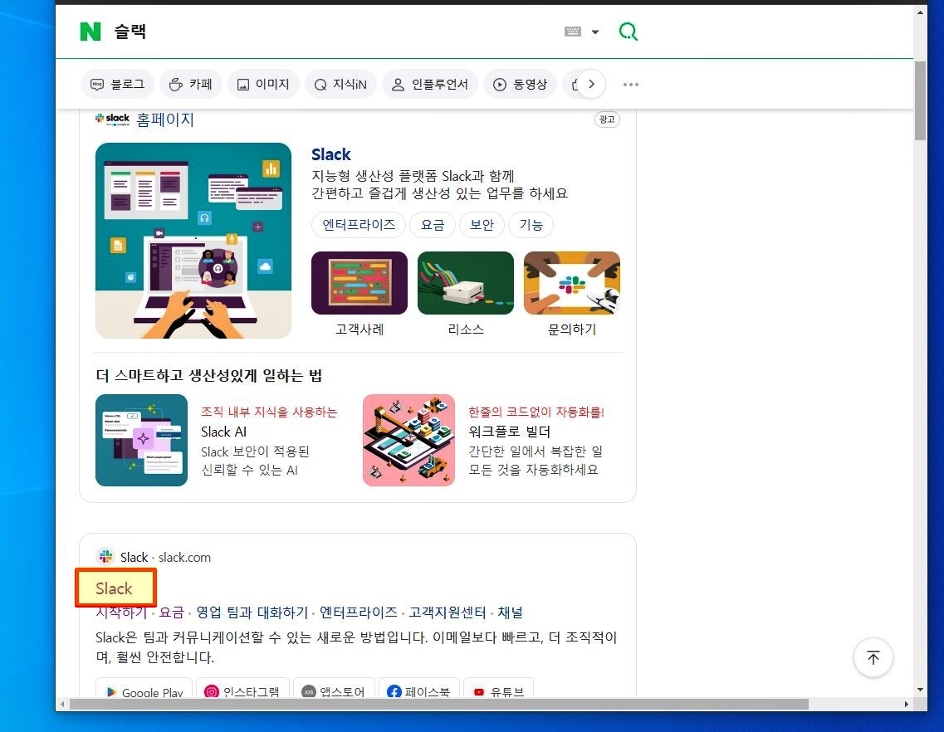The width and height of the screenshot is (944, 732).
Task: Open the slack.com source link
Action: [x=184, y=558]
